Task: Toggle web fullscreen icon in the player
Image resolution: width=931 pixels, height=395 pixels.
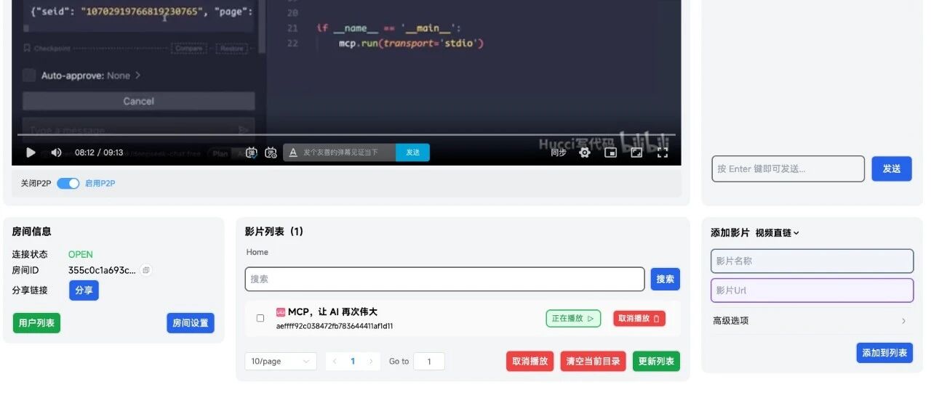Action: [636, 152]
